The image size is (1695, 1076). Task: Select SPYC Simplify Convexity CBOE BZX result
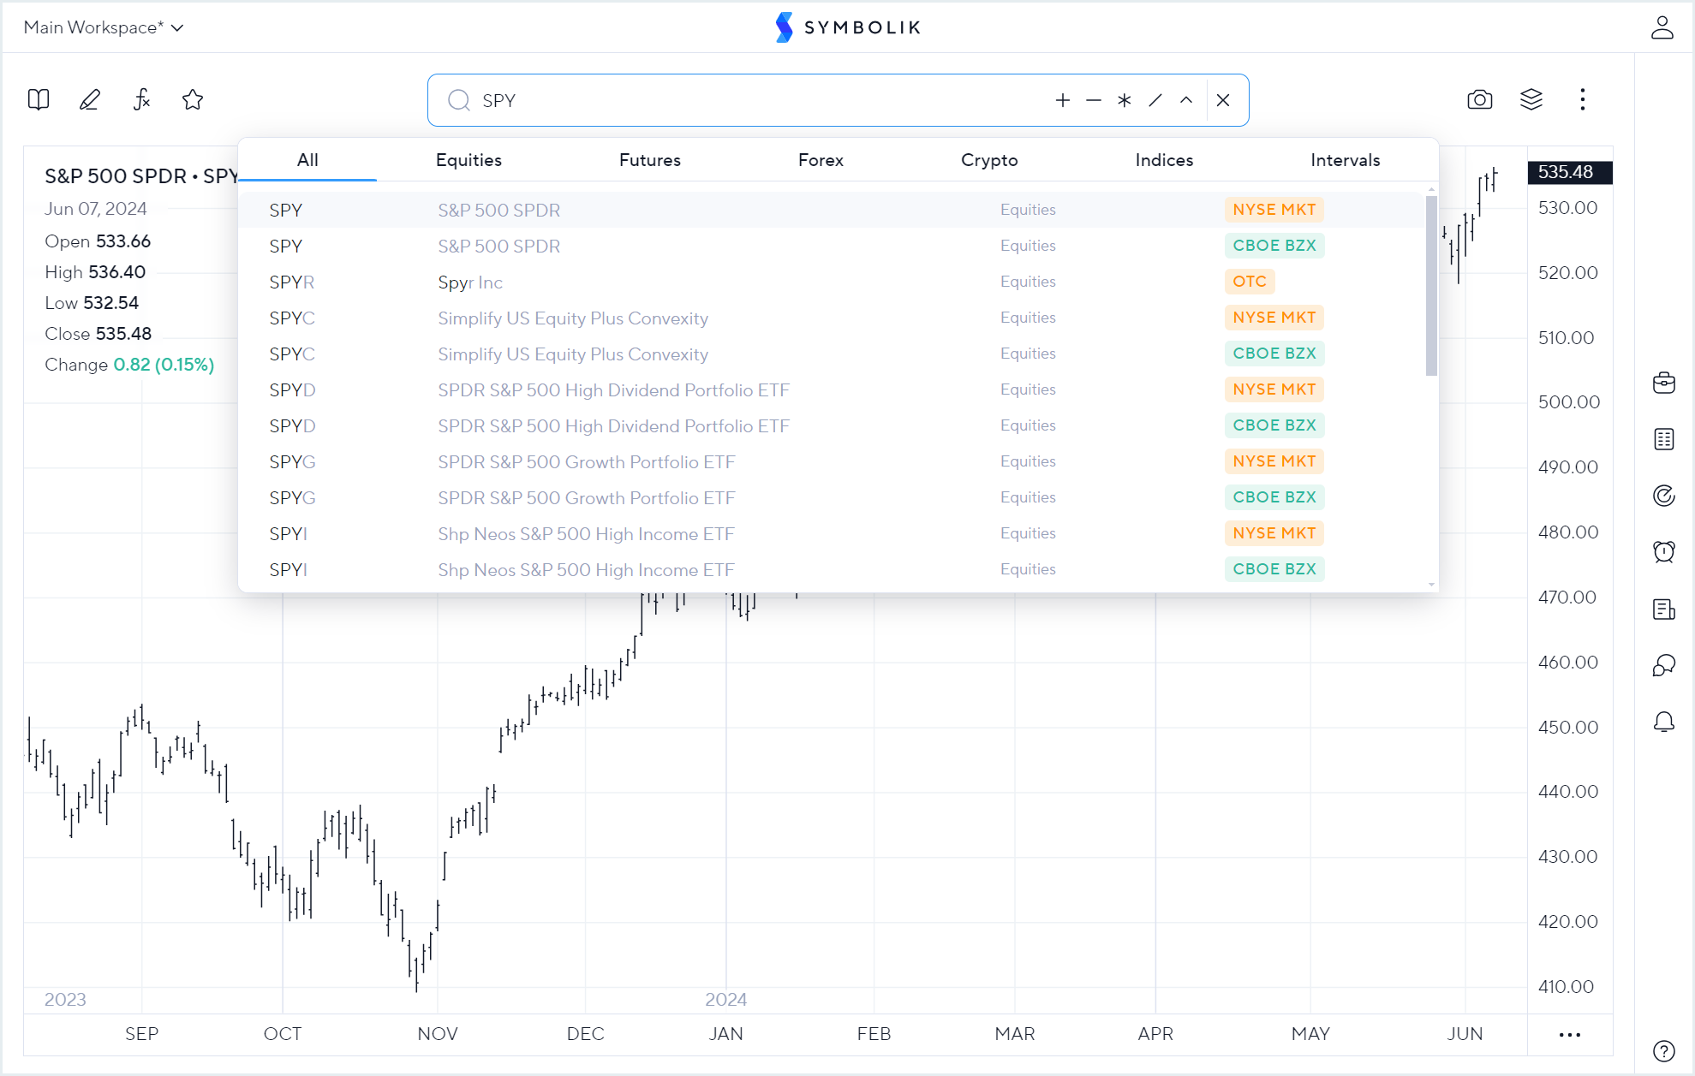[832, 354]
